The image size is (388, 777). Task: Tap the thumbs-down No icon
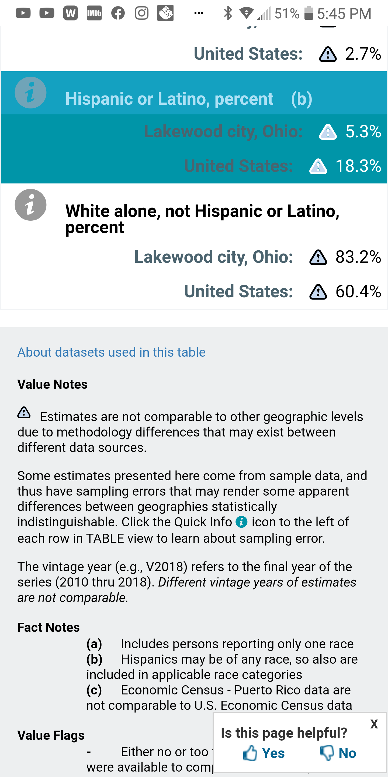pyautogui.click(x=327, y=753)
